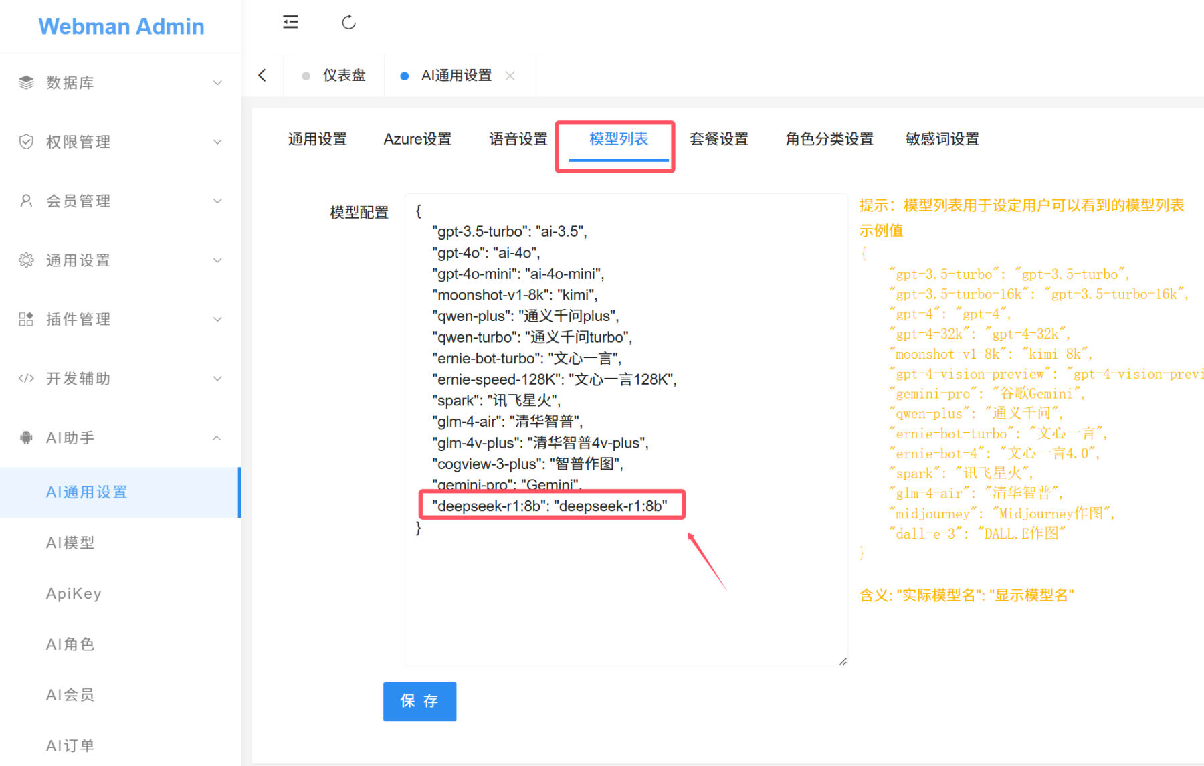The image size is (1204, 766).
Task: Click the 保存 button
Action: [x=419, y=701]
